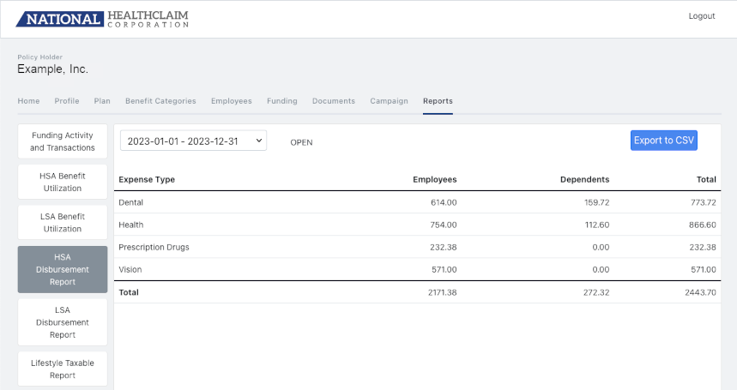Viewport: 737px width, 390px height.
Task: Open the Benefit Categories tab
Action: tap(160, 101)
